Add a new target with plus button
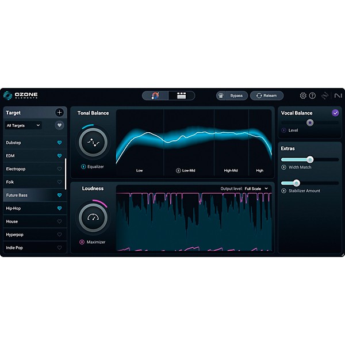The width and height of the screenshot is (345, 345). [x=59, y=113]
